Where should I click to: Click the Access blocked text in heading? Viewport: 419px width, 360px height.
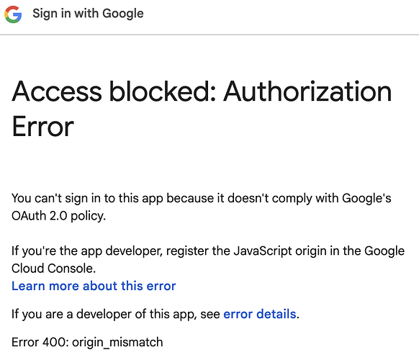click(x=114, y=91)
